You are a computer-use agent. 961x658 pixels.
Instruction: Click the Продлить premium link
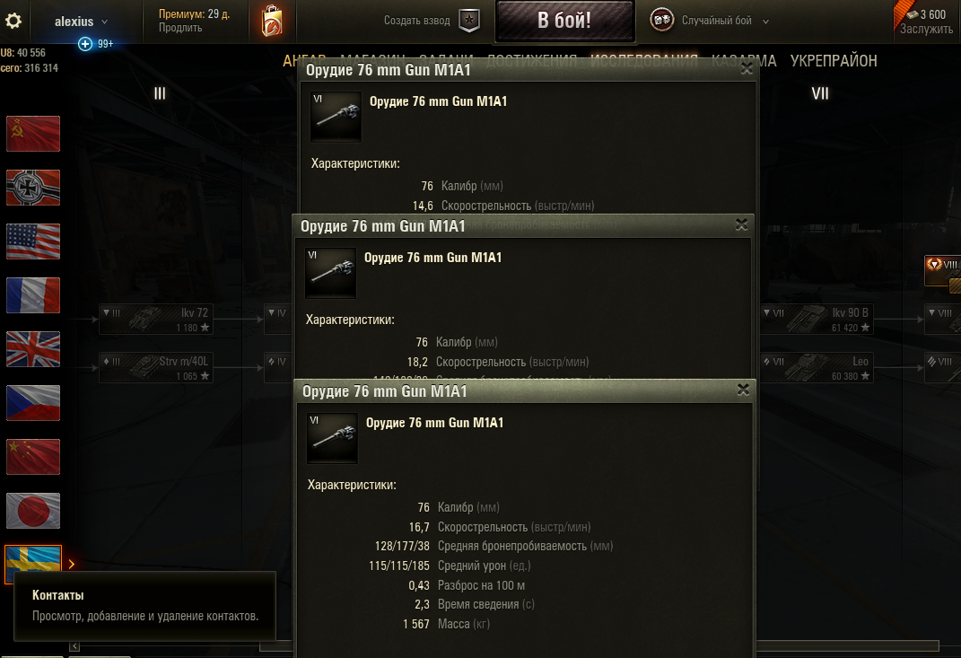(x=180, y=28)
